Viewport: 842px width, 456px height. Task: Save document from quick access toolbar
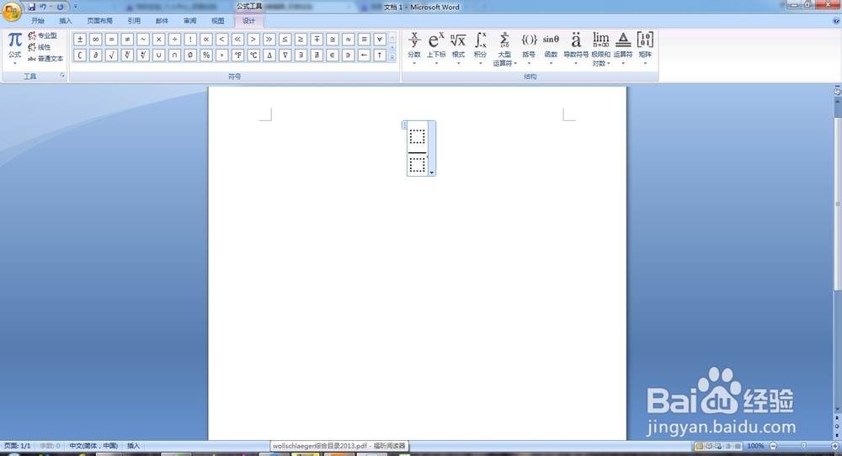32,7
